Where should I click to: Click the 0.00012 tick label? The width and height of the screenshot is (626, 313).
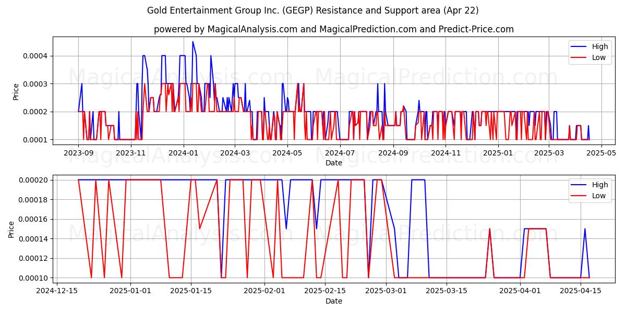tap(34, 258)
